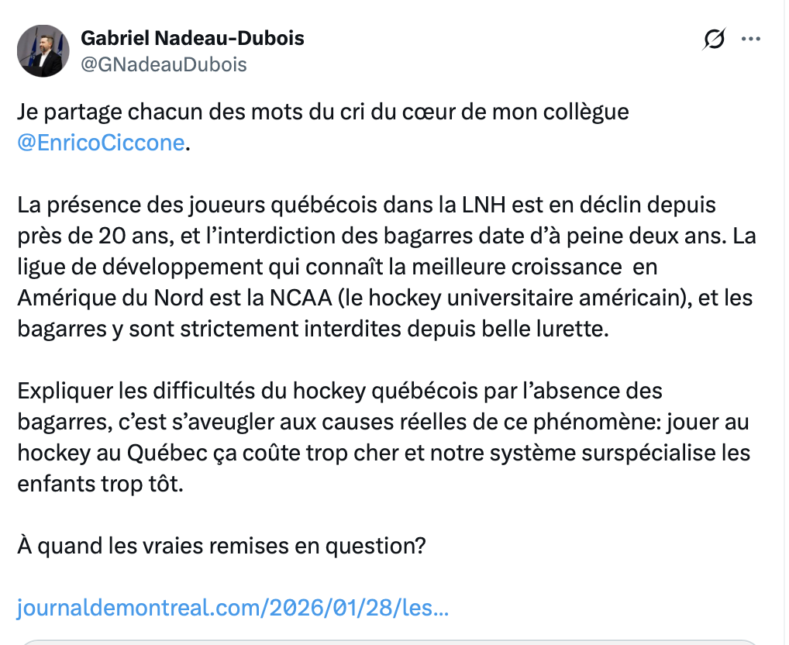The width and height of the screenshot is (789, 645).
Task: Click the phrase "enfants trop tôt"
Action: pos(102,483)
